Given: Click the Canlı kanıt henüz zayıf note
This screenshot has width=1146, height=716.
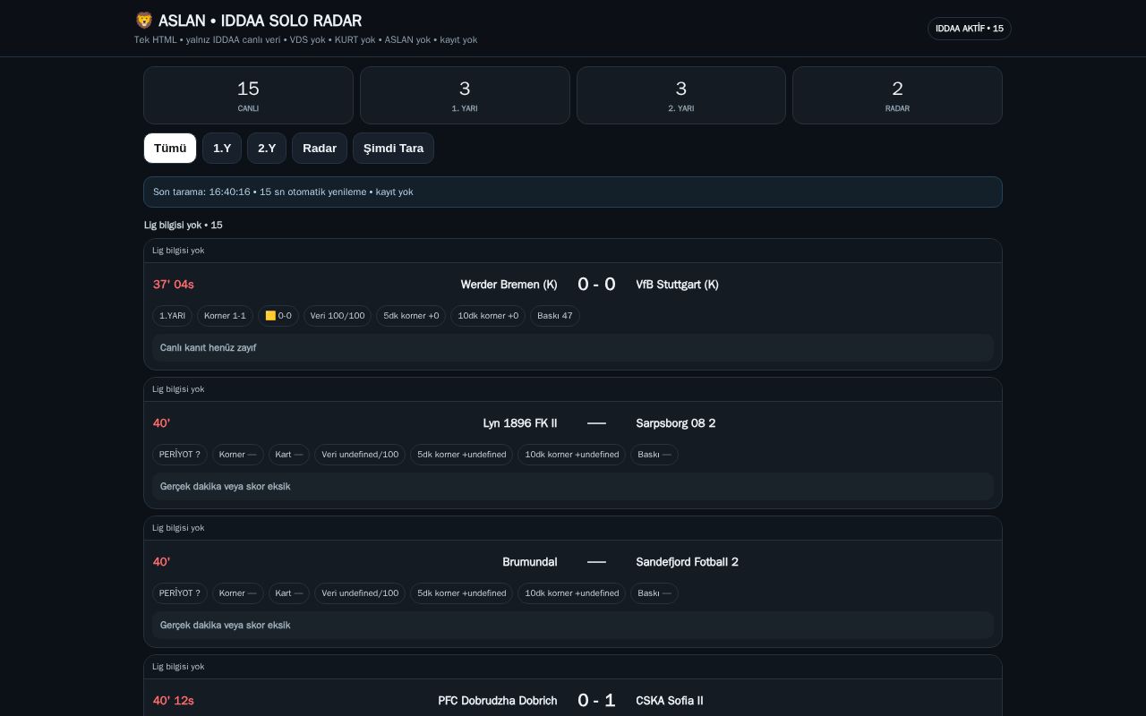Looking at the screenshot, I should click(x=573, y=348).
